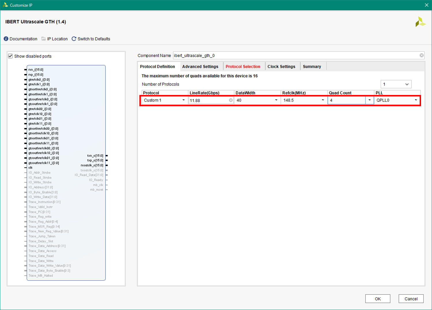
Task: Select the disabled mb_reset port
Action: pyautogui.click(x=96, y=190)
